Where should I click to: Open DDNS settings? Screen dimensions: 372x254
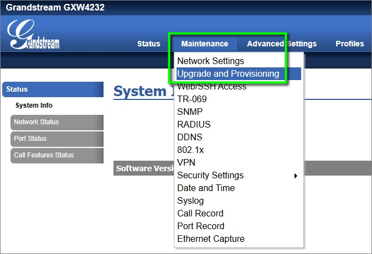(x=190, y=137)
